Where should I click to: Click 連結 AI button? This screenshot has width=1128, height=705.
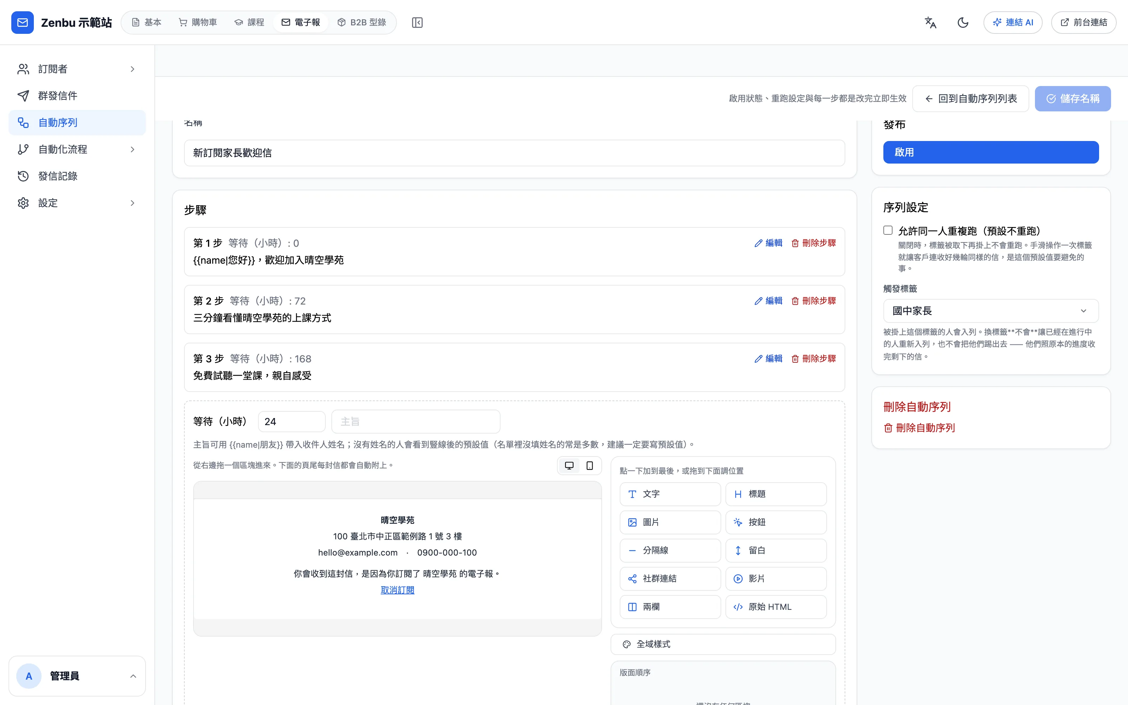pos(1013,22)
